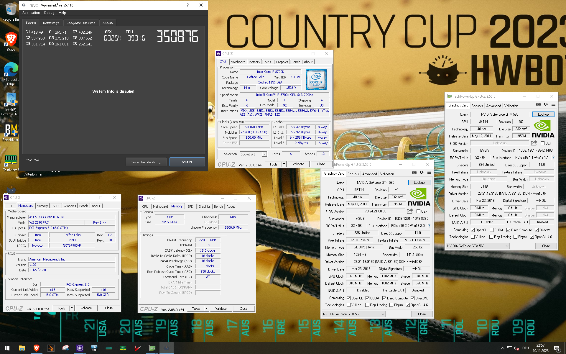Expand Tools dropdown arrow in CPU-Z Memory window
The width and height of the screenshot is (566, 354).
206,308
